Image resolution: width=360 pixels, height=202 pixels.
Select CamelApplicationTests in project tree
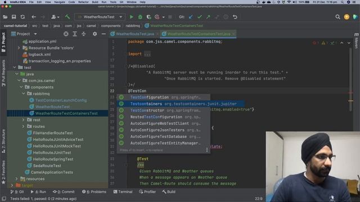click(x=52, y=172)
